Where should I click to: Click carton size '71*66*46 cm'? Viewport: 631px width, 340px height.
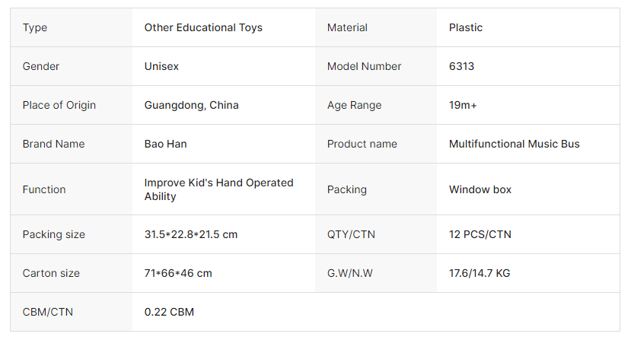(178, 273)
